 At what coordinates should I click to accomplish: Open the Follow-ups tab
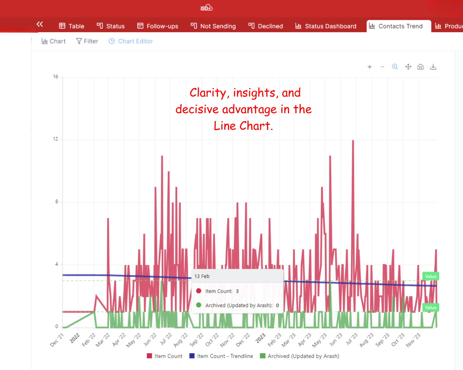pyautogui.click(x=158, y=26)
